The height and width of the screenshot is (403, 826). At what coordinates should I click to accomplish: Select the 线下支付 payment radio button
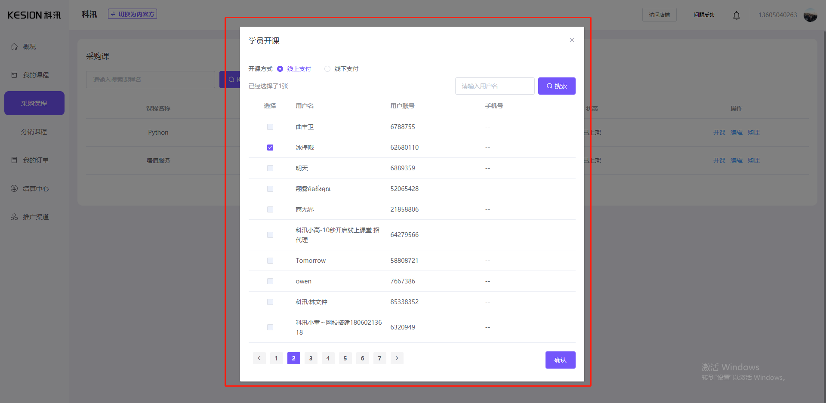pyautogui.click(x=327, y=68)
